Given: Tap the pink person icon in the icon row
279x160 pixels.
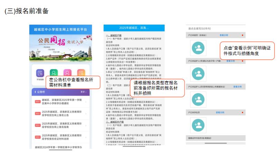Looking at the screenshot, I should point(67,72).
